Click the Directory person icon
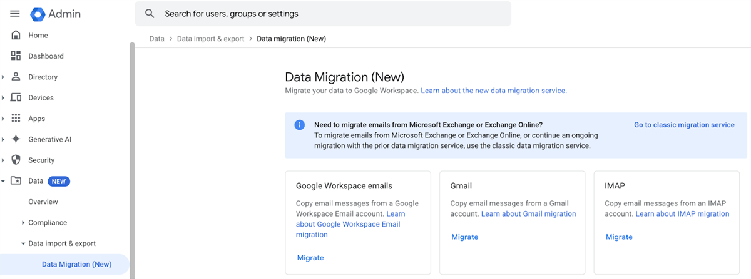The image size is (751, 279). coord(16,77)
